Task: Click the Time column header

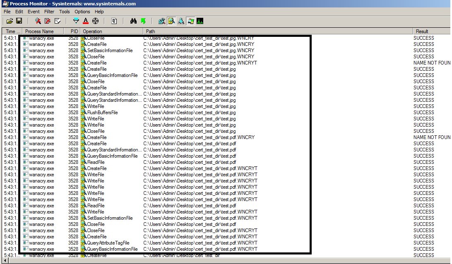Action: click(x=12, y=31)
